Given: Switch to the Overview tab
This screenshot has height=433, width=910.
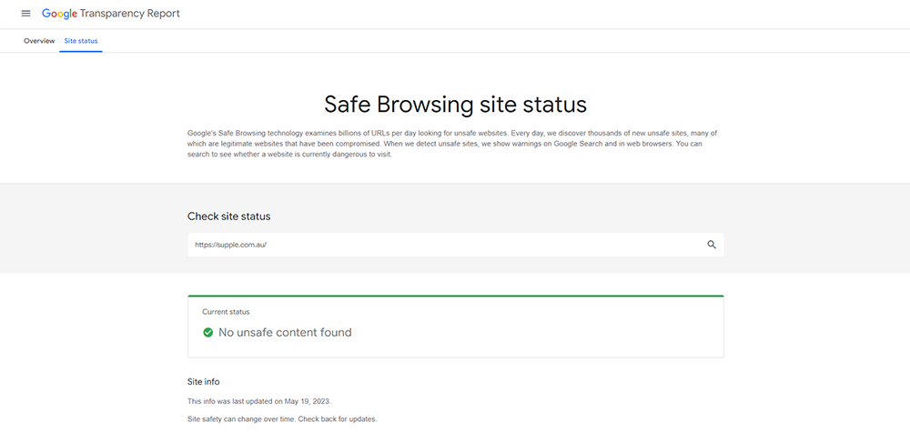Looking at the screenshot, I should pyautogui.click(x=39, y=41).
